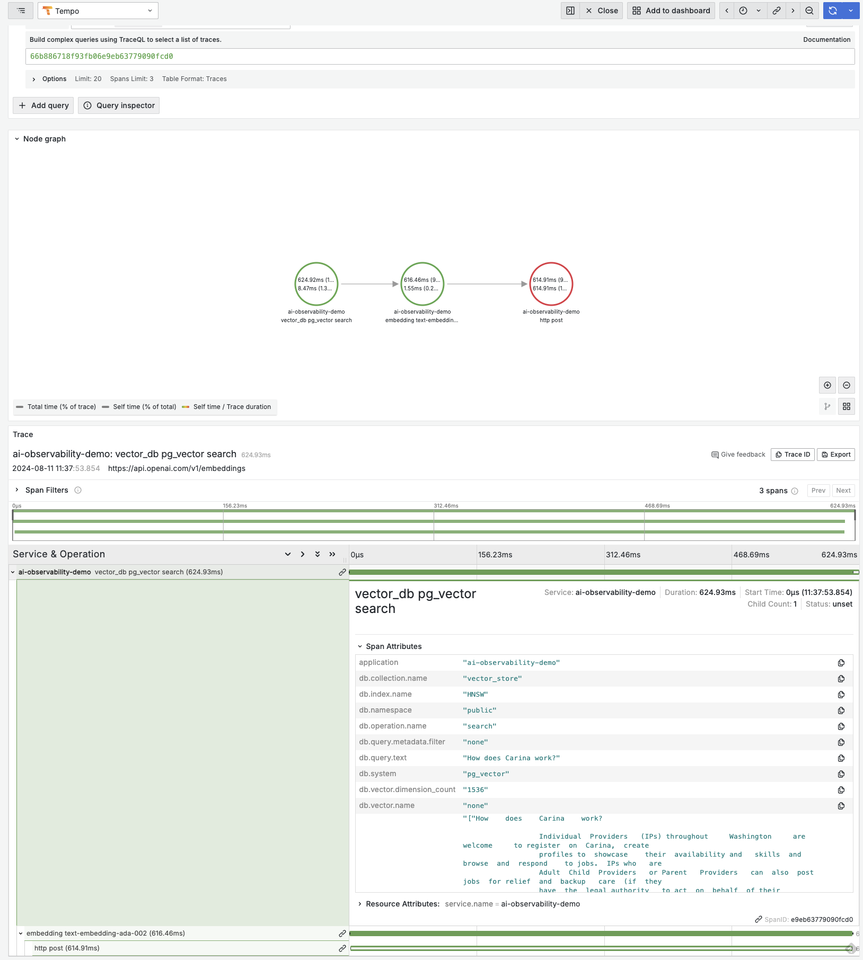Copy link on vector_db search span row
The image size is (863, 960).
point(342,572)
